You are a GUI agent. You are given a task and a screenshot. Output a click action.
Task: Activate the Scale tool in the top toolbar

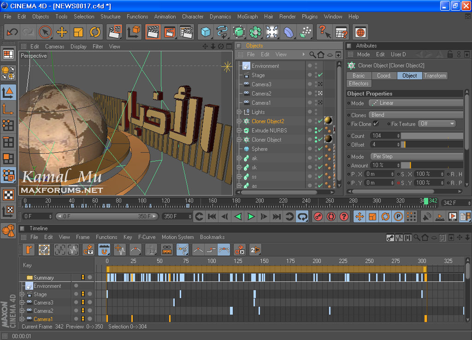78,32
